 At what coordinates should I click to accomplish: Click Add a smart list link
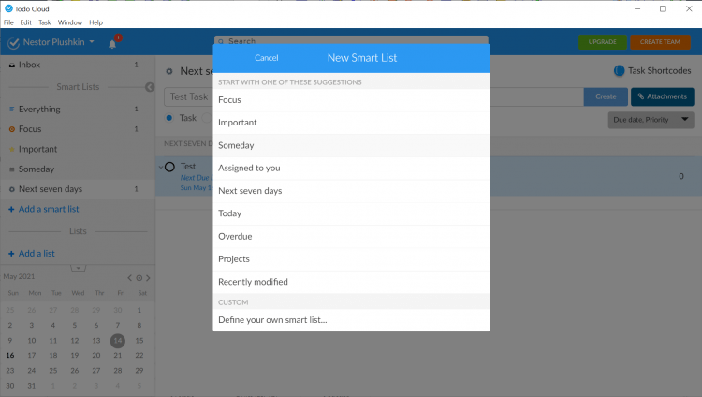(49, 209)
